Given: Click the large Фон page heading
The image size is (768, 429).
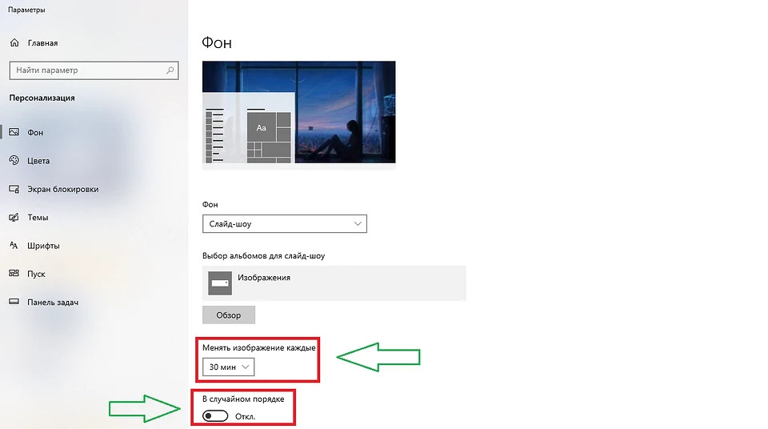Looking at the screenshot, I should tap(217, 42).
